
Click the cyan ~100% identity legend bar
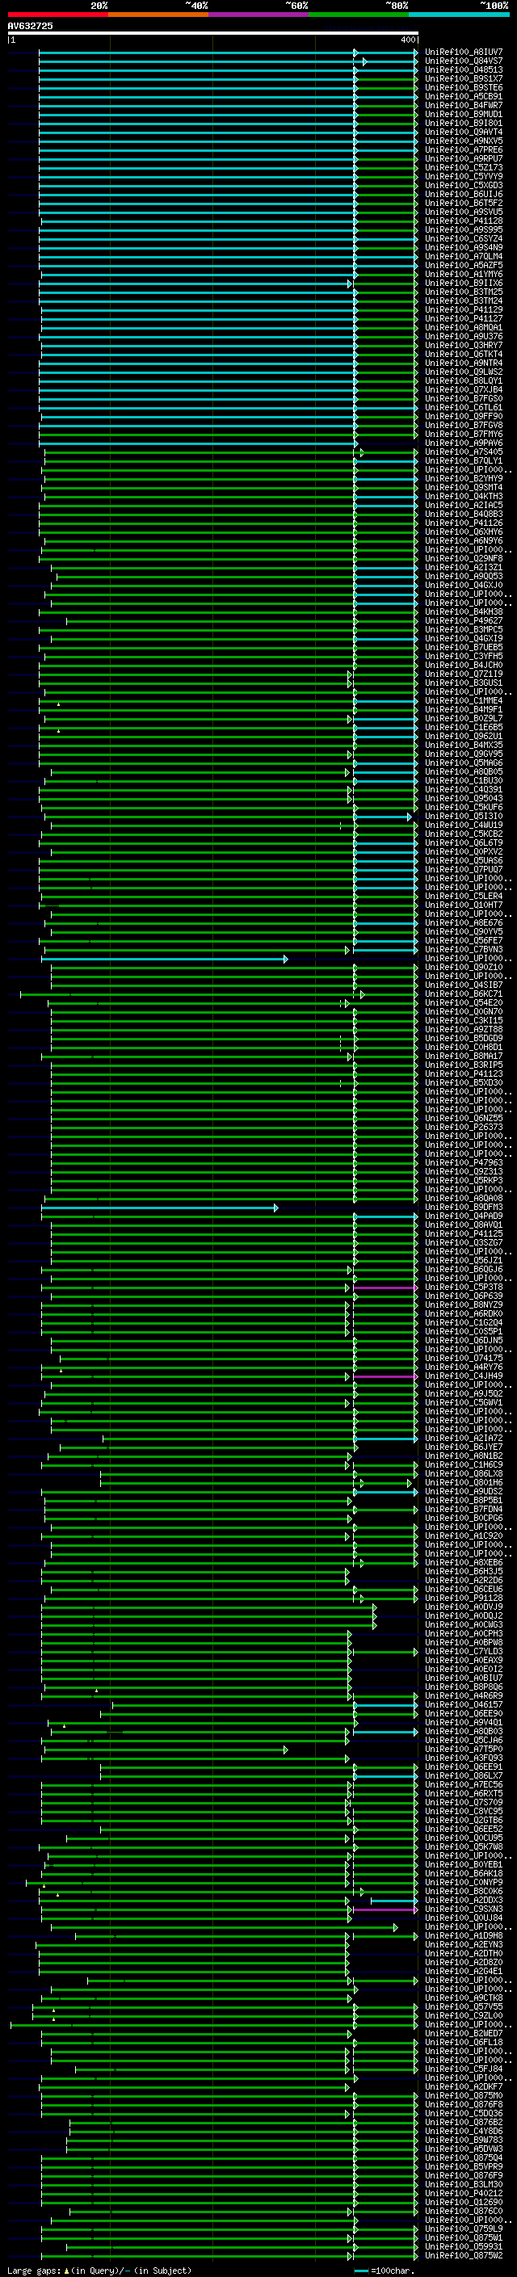point(459,15)
